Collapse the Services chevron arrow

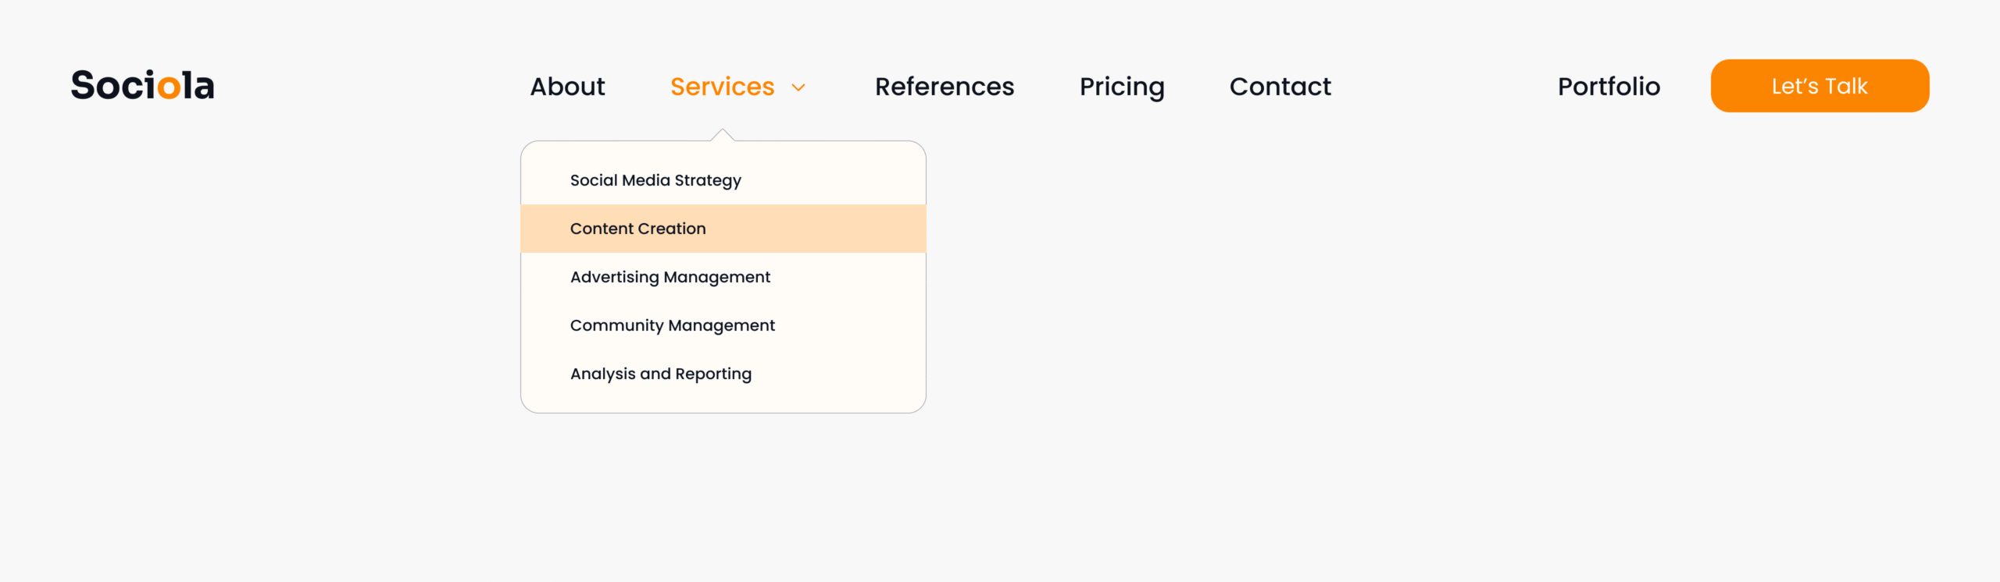coord(798,87)
